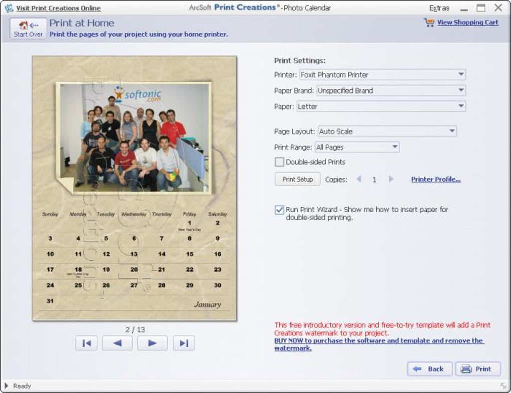The image size is (511, 393).
Task: Expand the Print Range All Pages dropdown
Action: tap(357, 147)
